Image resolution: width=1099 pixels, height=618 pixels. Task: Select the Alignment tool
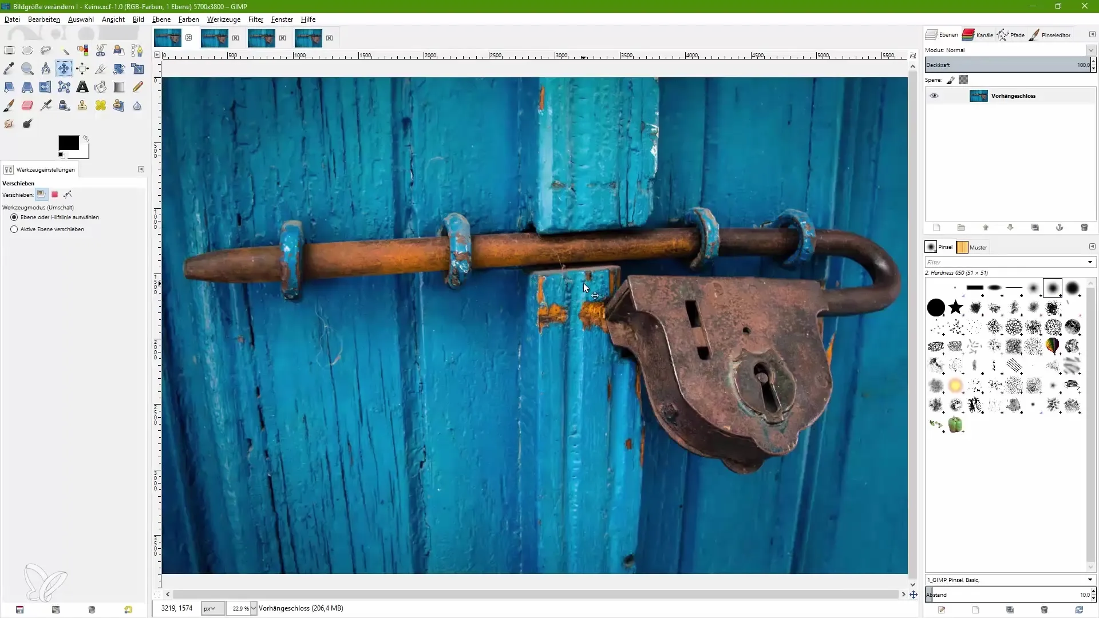[82, 69]
